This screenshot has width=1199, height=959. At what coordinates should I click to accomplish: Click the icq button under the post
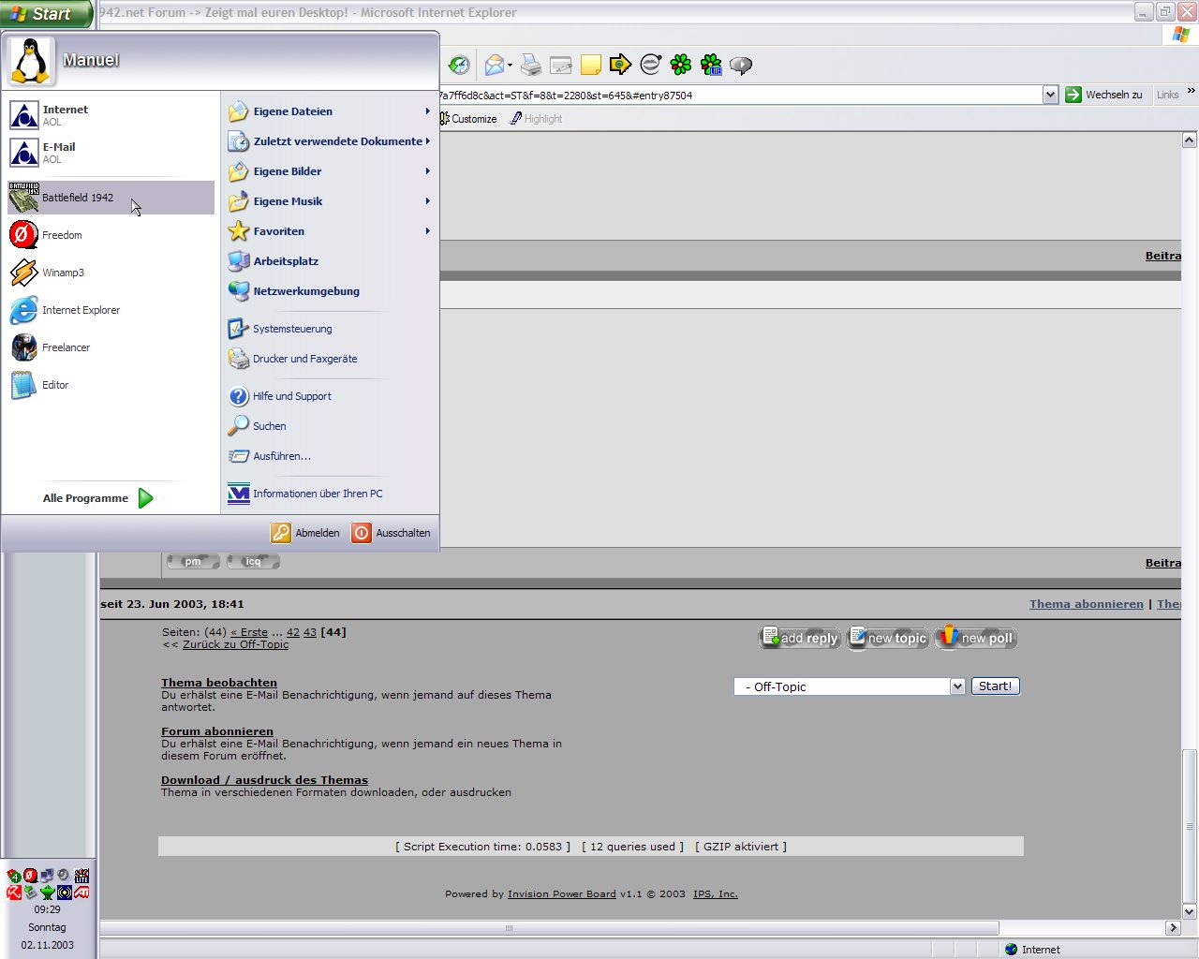point(253,562)
